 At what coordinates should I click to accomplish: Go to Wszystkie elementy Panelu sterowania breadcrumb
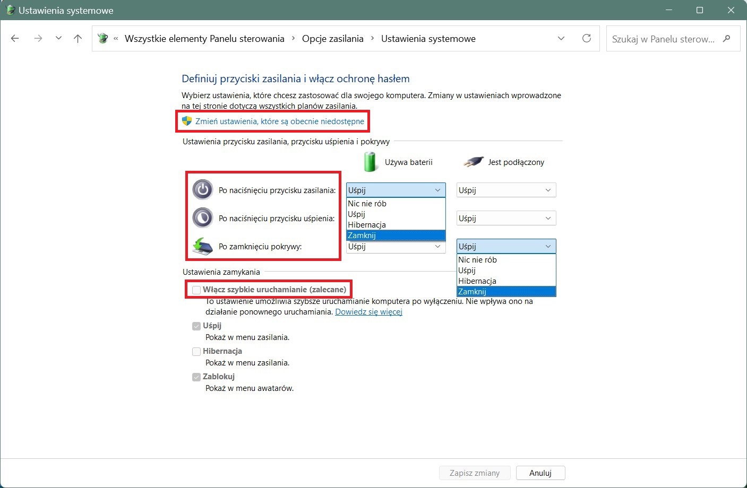coord(204,39)
